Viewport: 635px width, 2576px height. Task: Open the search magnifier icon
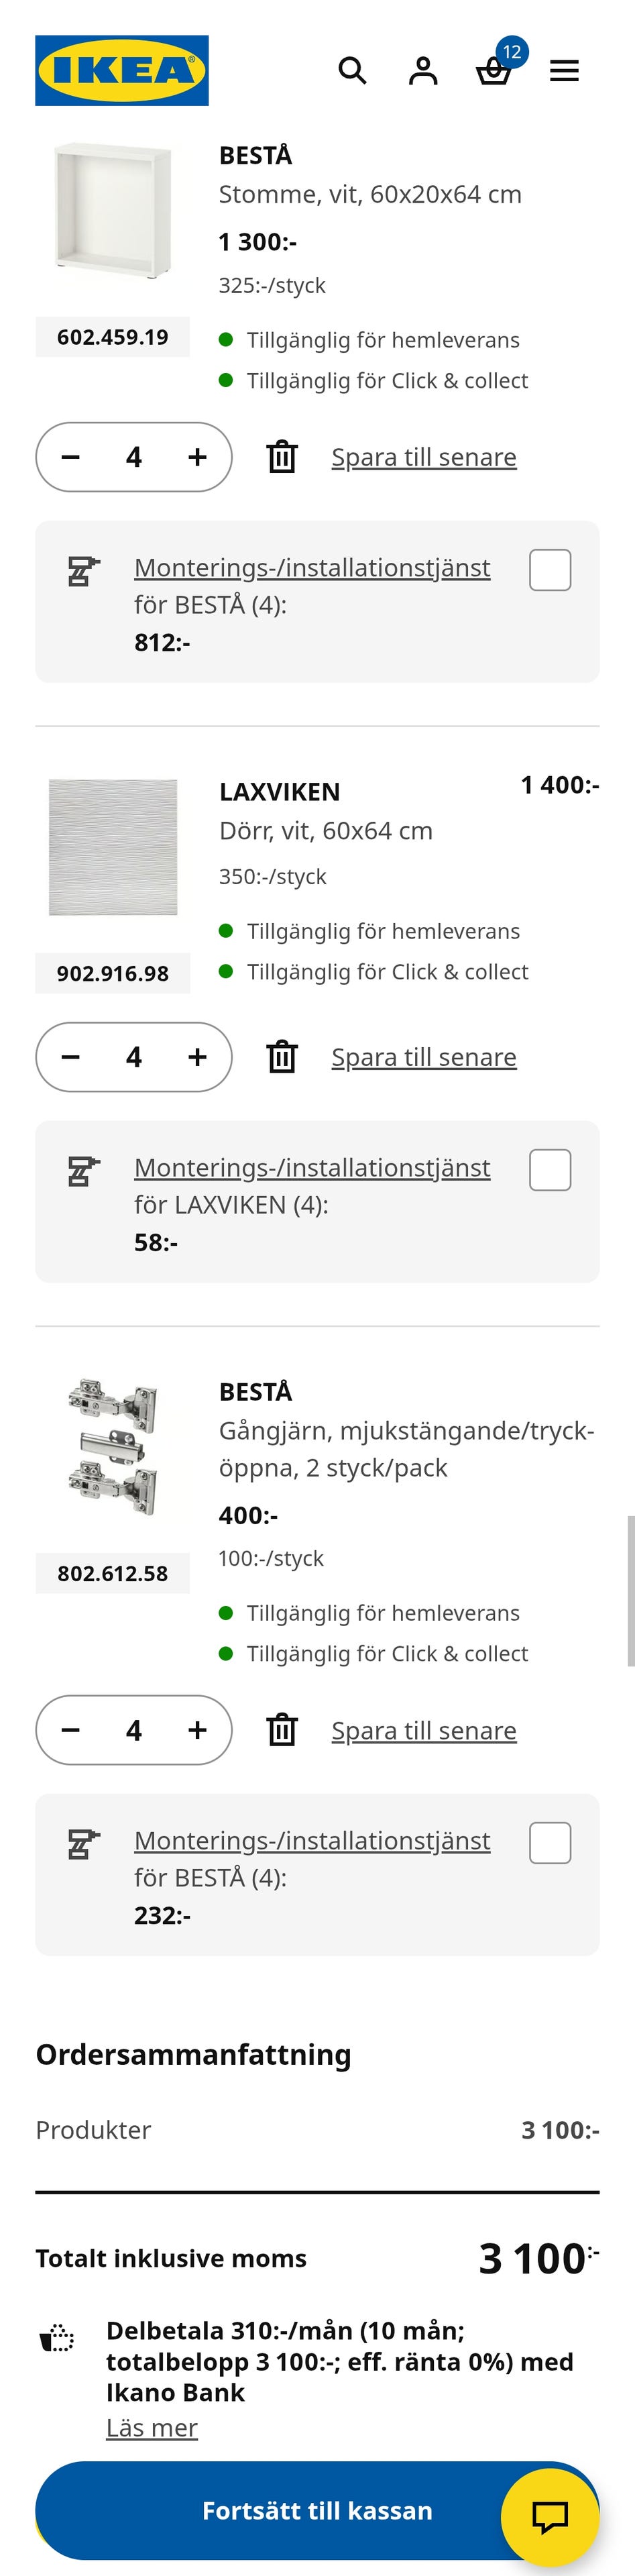[352, 71]
